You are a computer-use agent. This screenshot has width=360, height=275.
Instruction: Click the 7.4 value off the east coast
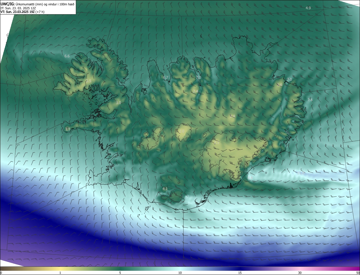310,100
